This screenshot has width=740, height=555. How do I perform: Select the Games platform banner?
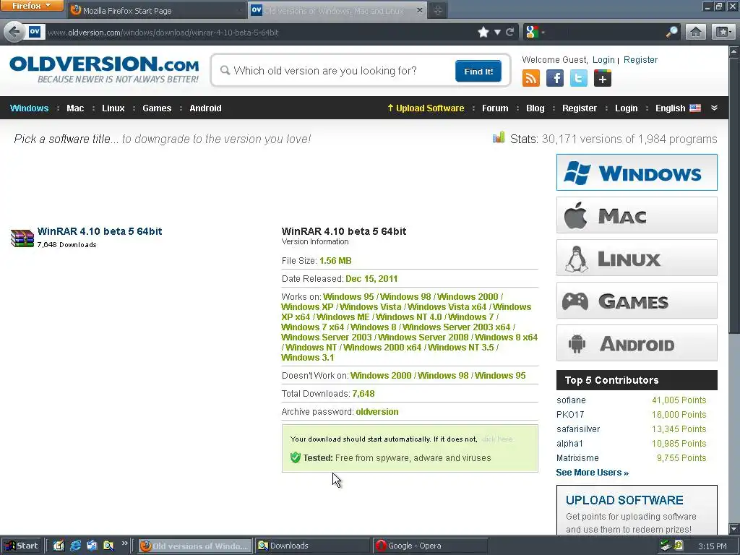coord(637,301)
